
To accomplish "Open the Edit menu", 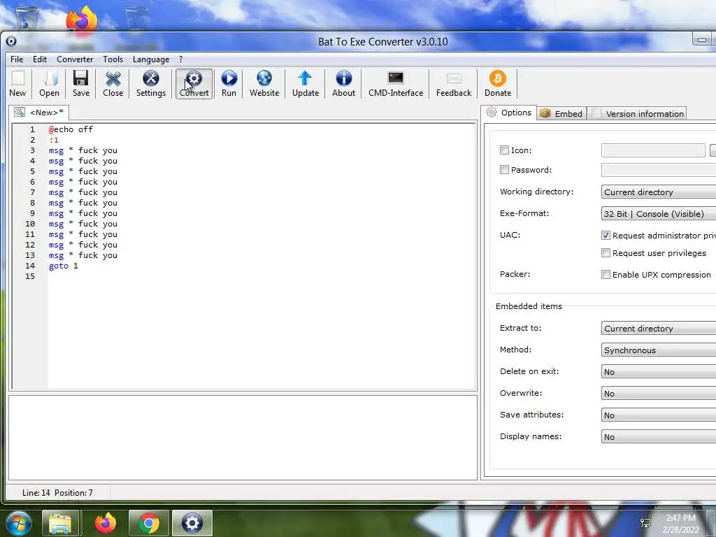I will (x=40, y=59).
